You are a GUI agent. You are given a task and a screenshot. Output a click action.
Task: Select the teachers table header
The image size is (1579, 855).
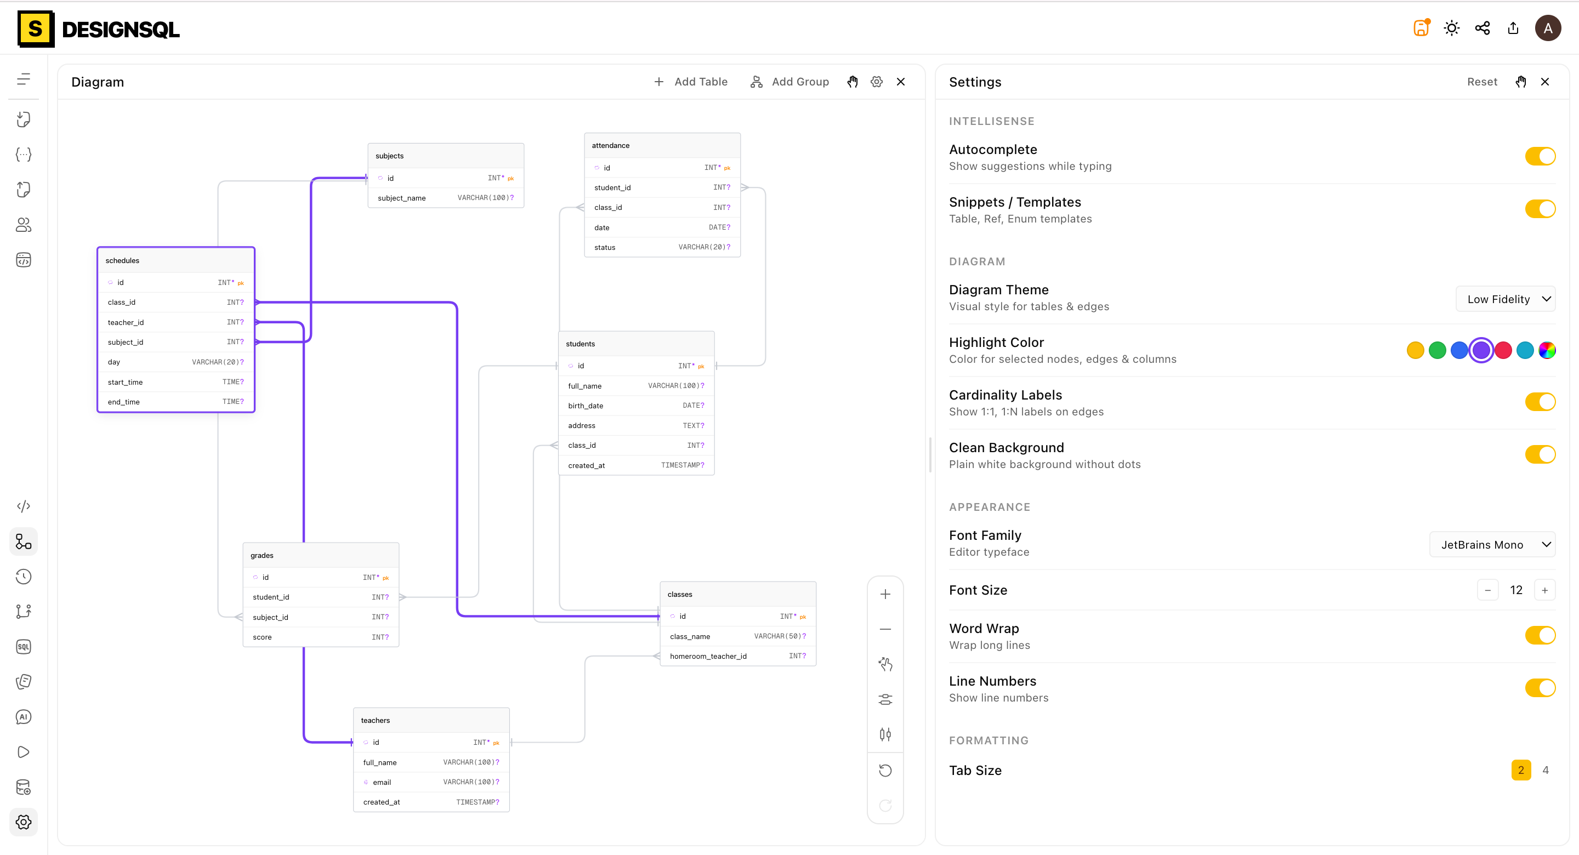(x=431, y=720)
